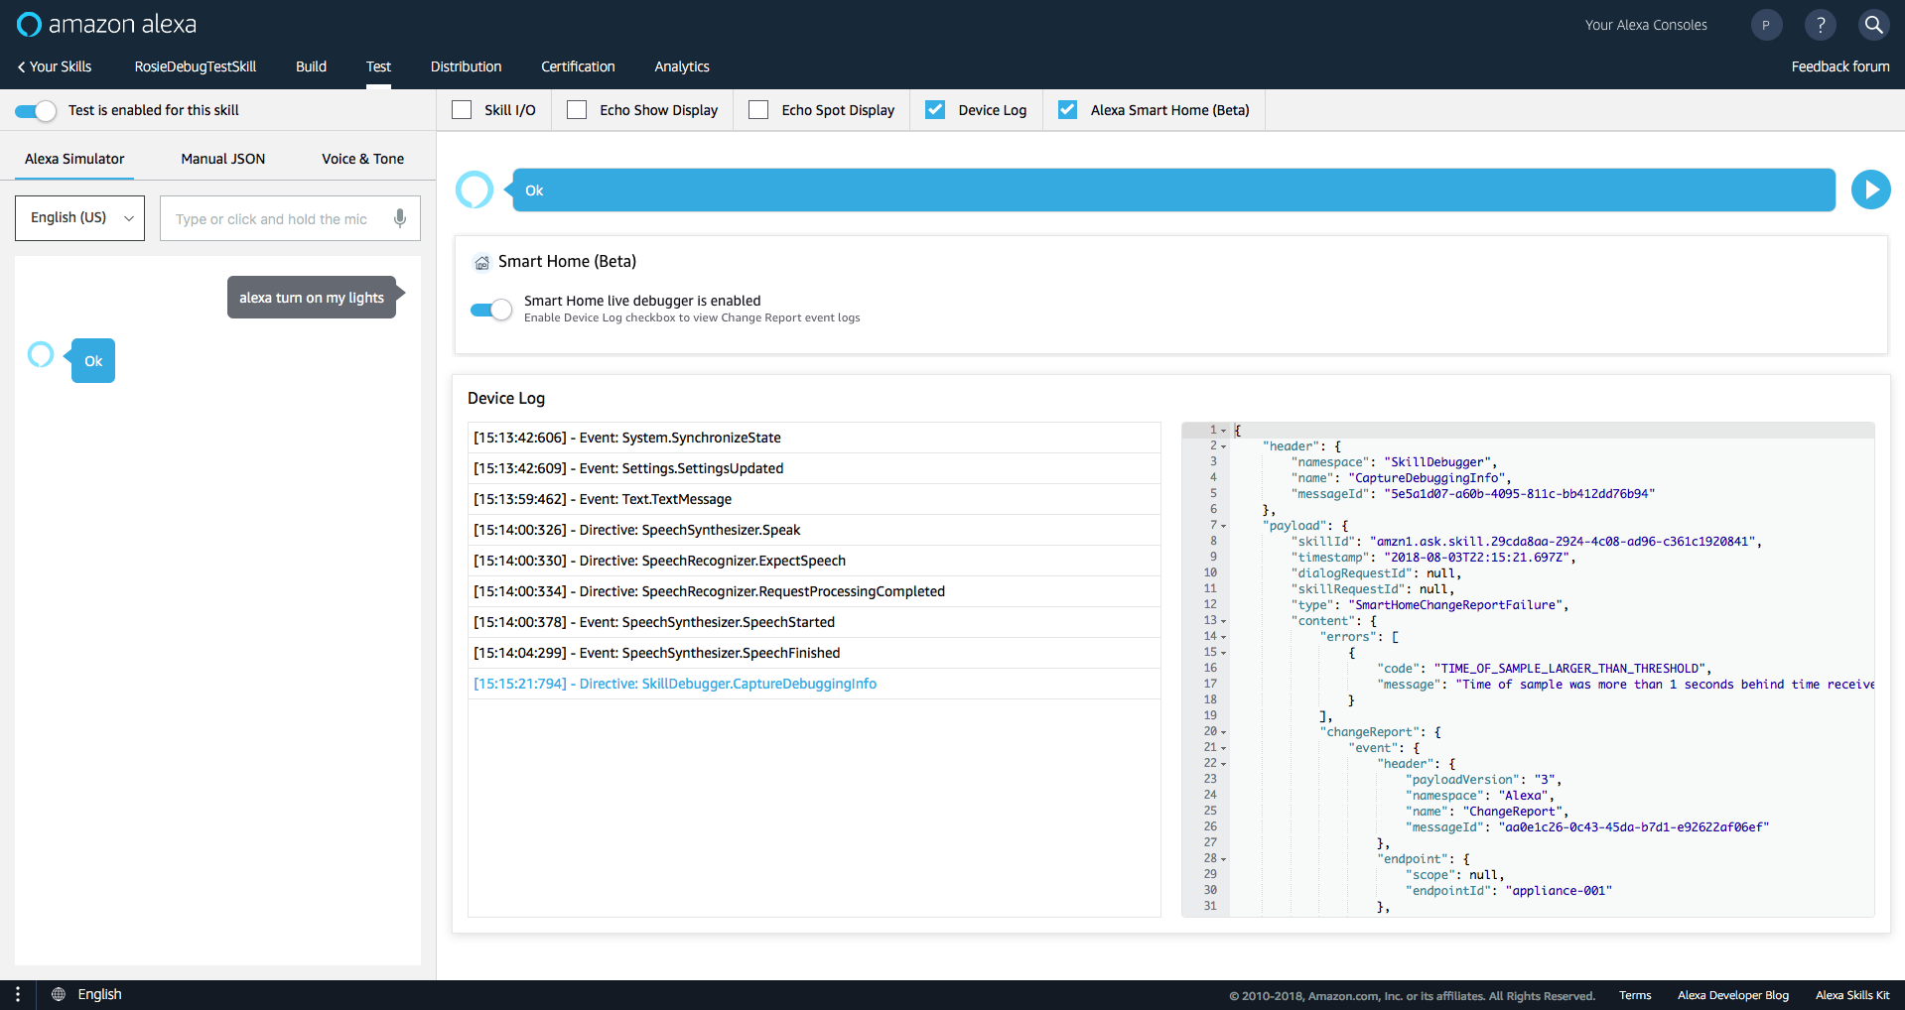Click the user profile avatar icon
Viewport: 1905px width, 1010px height.
point(1766,25)
